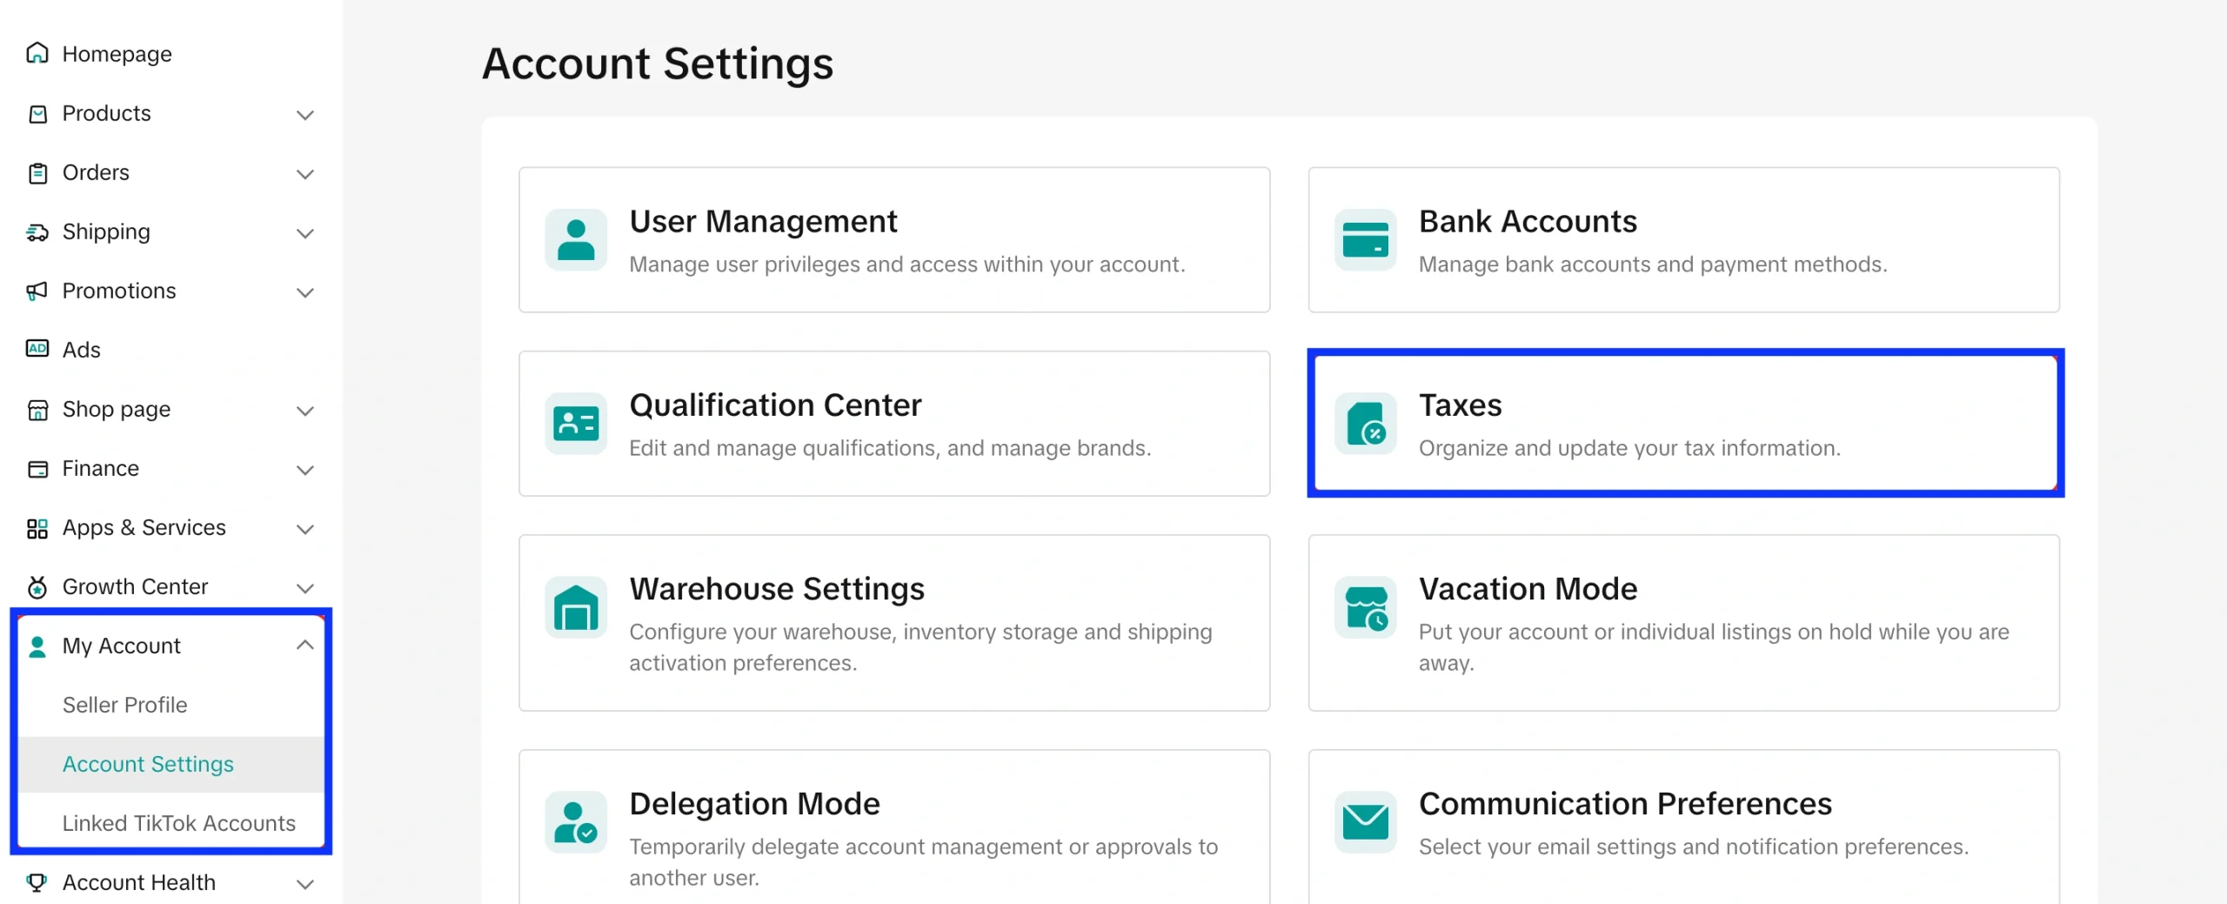This screenshot has height=904, width=2227.
Task: Click the Vacation Mode shop clock icon
Action: point(1365,607)
